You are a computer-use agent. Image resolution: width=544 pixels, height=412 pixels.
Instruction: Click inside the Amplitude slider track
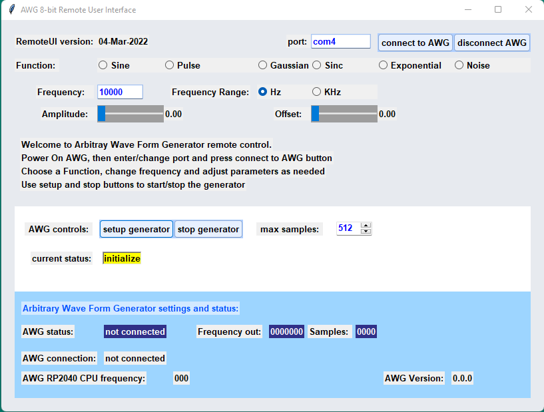click(x=131, y=114)
